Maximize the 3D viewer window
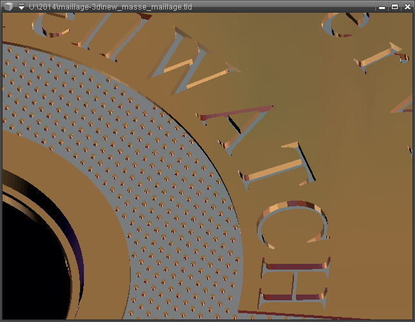This screenshot has width=415, height=322. coord(395,6)
